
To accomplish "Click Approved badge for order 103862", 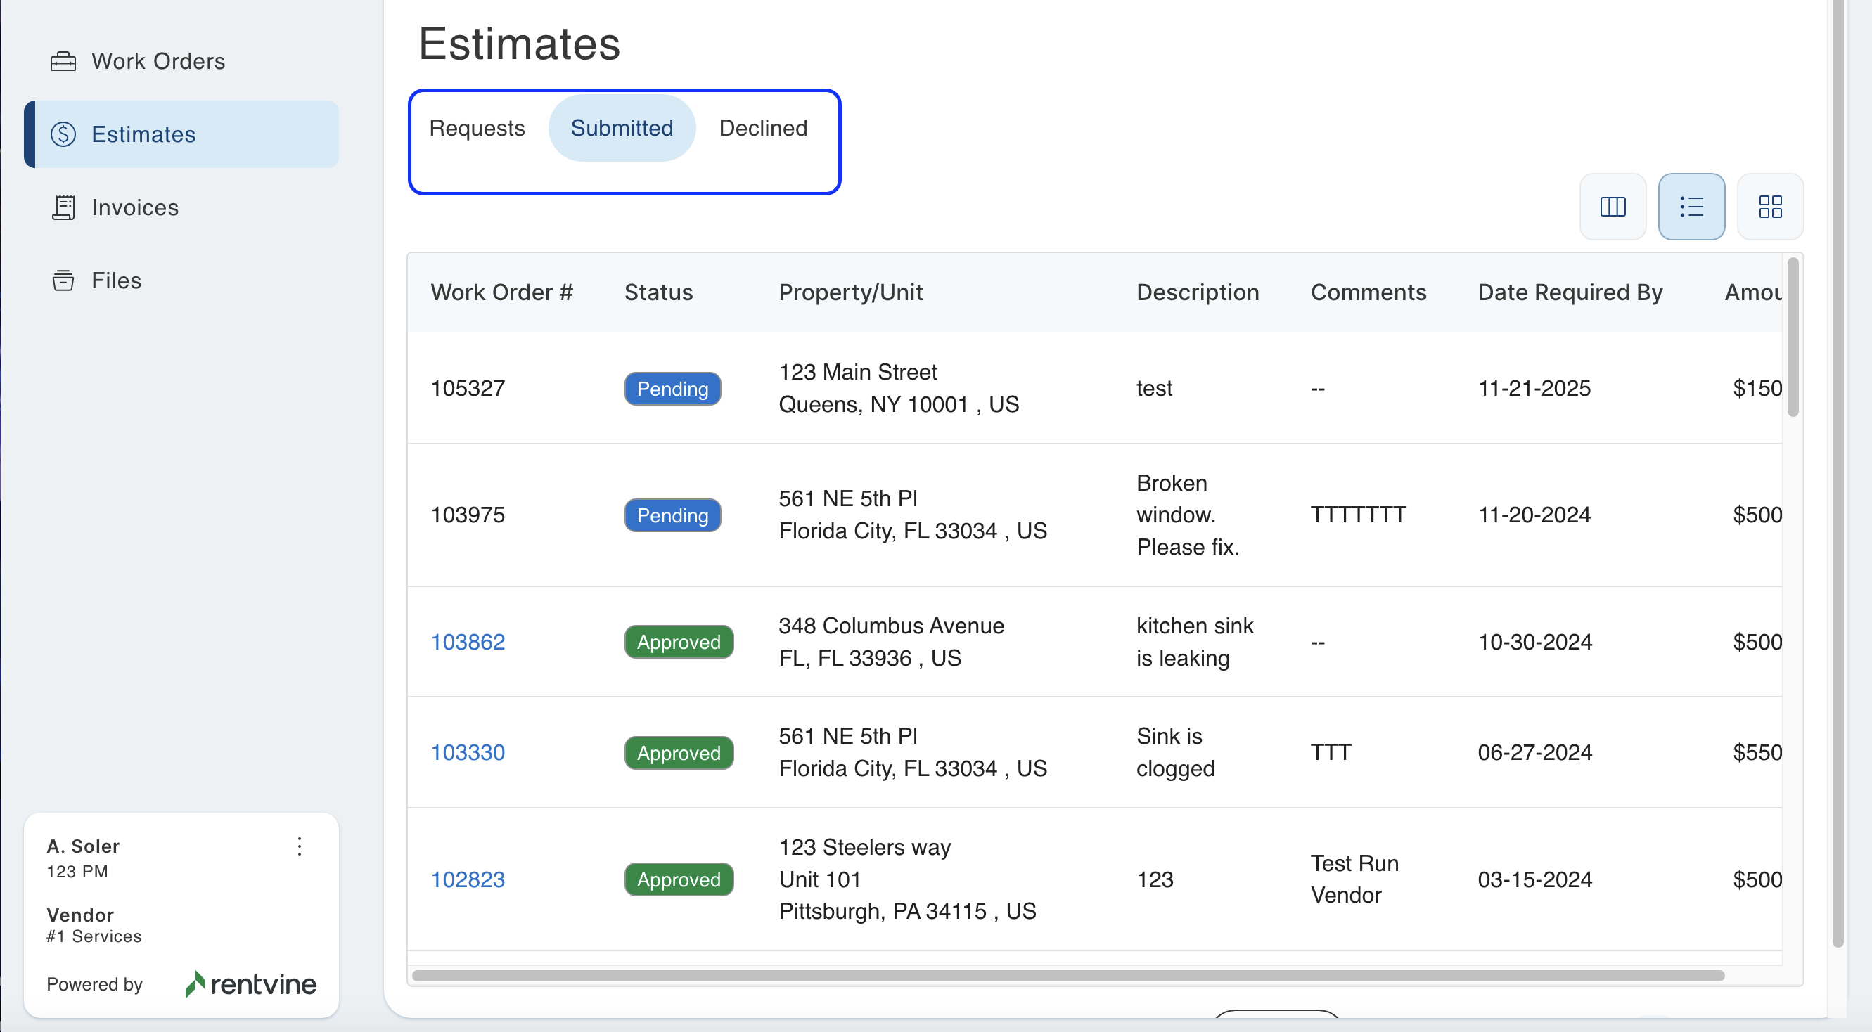I will coord(678,642).
